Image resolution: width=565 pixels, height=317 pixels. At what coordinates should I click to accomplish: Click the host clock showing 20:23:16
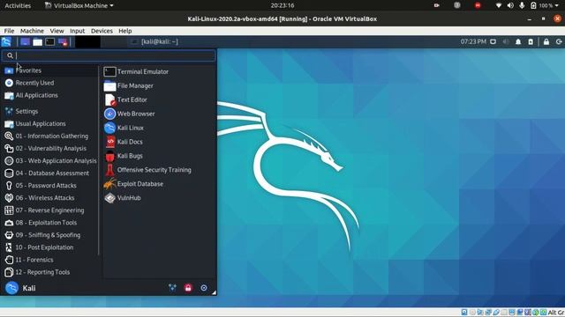(282, 5)
